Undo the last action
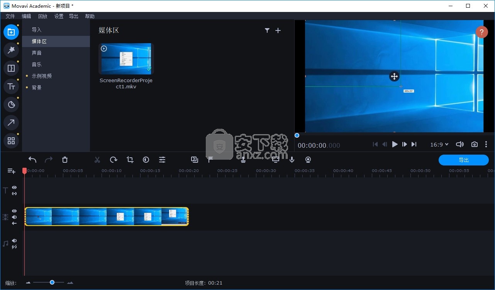 [x=32, y=160]
